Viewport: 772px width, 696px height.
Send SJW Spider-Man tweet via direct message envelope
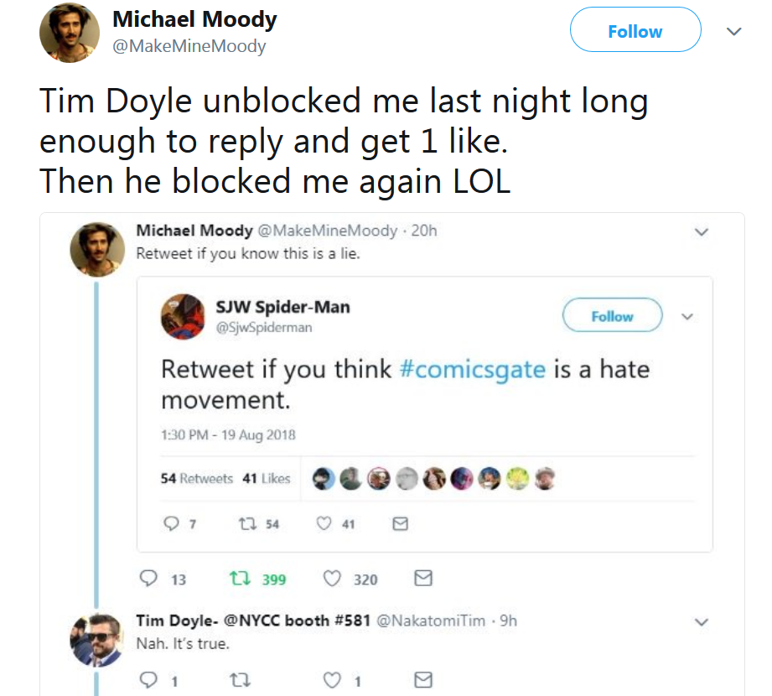pos(401,523)
